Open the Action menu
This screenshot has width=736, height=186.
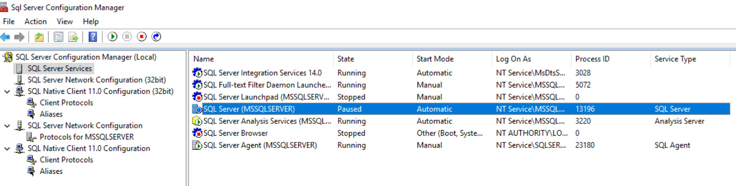click(36, 22)
